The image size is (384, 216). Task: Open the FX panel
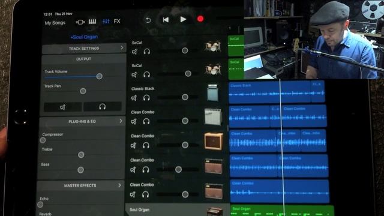pyautogui.click(x=117, y=22)
